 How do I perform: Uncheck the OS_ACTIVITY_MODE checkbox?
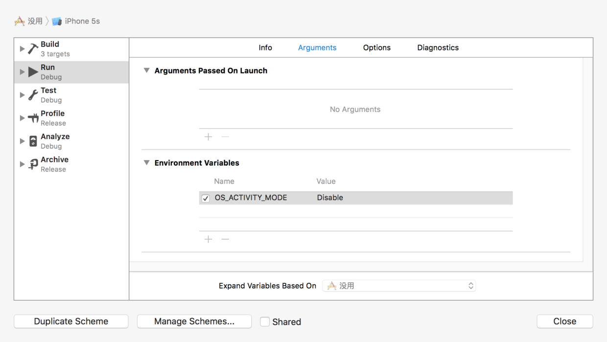206,198
